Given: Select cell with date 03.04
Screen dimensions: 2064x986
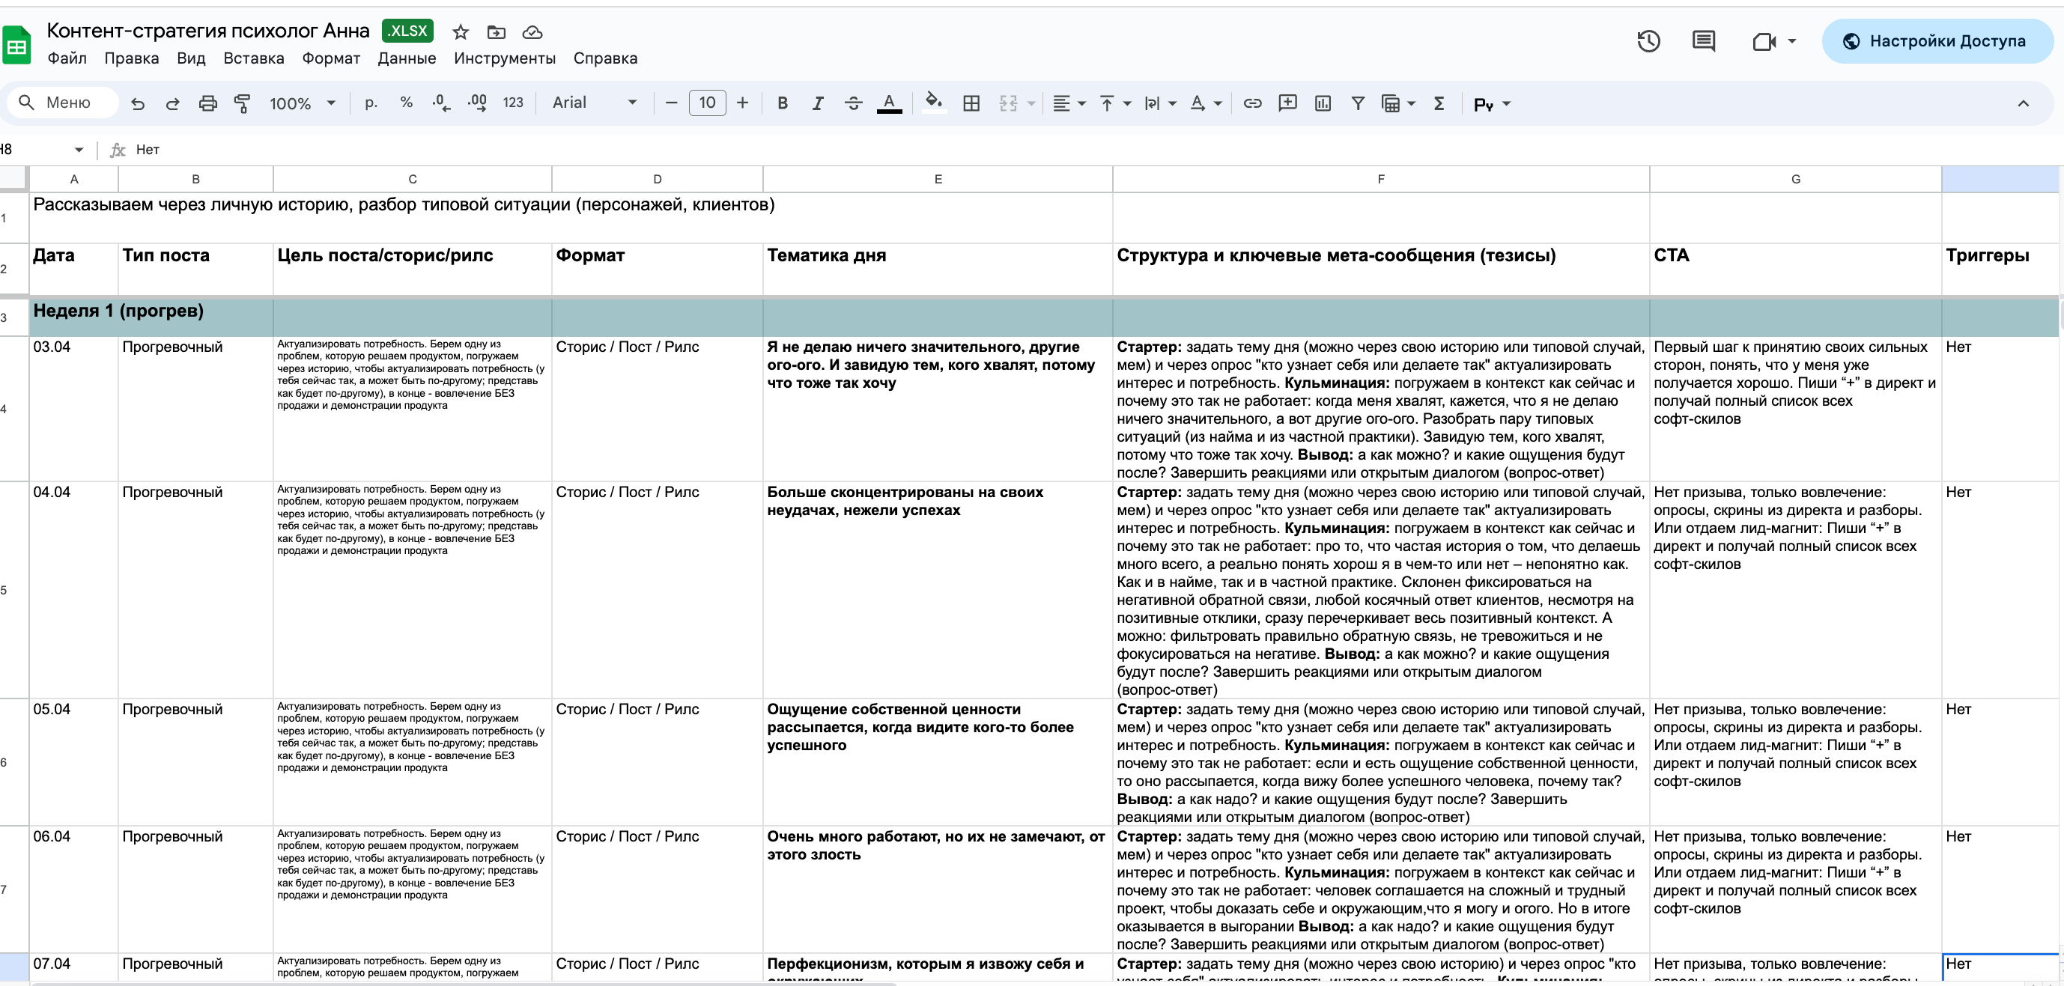Looking at the screenshot, I should (x=73, y=409).
